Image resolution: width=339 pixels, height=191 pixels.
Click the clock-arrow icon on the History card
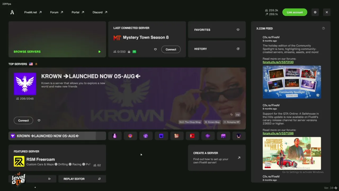pos(238,49)
